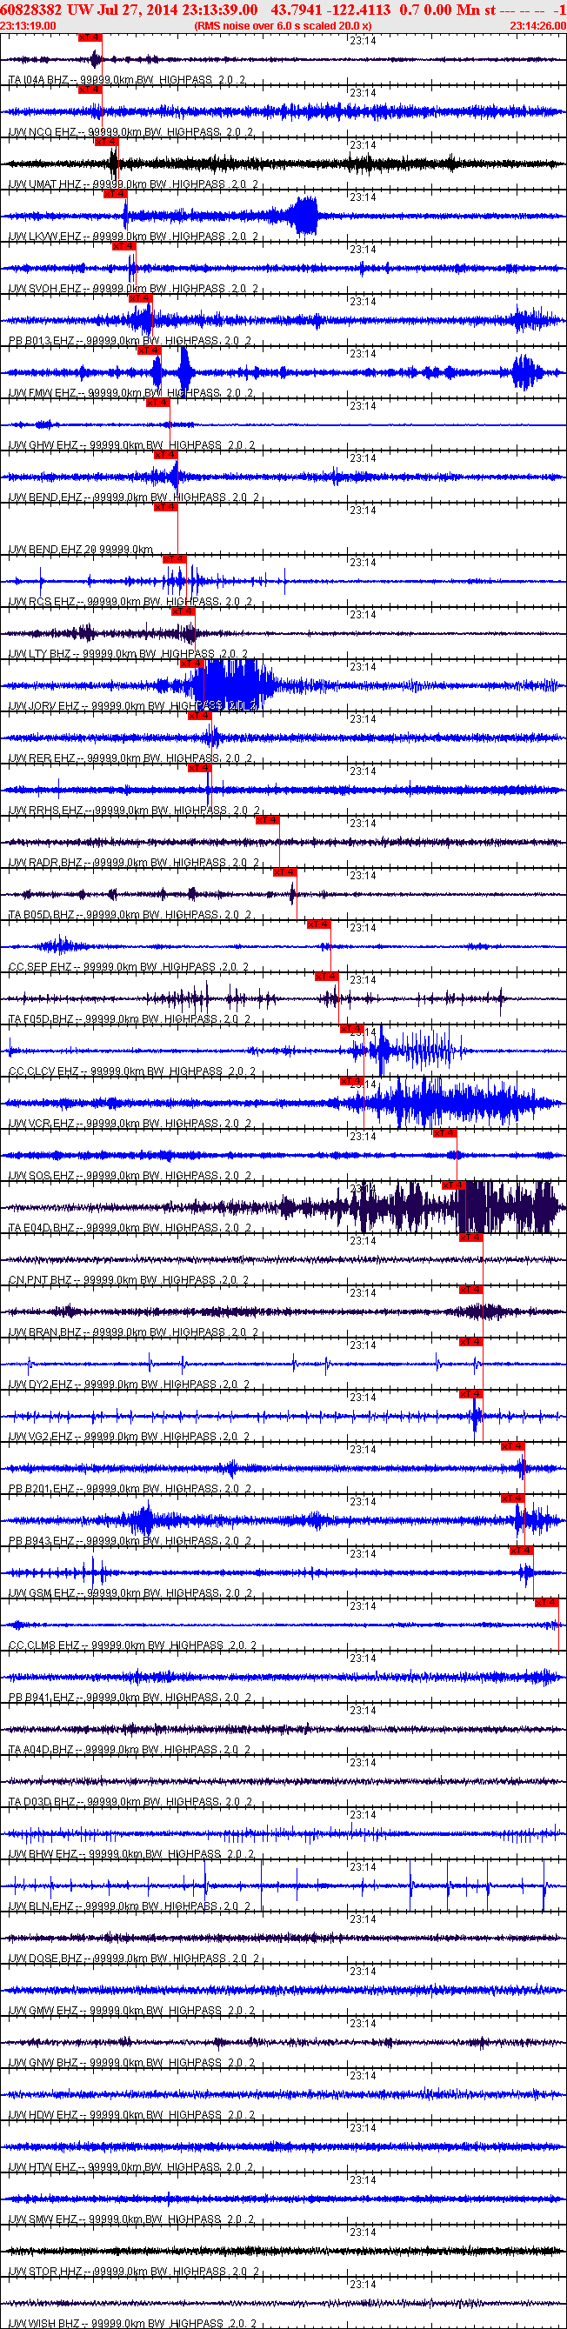This screenshot has height=2329, width=567.
Task: Click the TA I04A BHZ station label
Action: [127, 81]
